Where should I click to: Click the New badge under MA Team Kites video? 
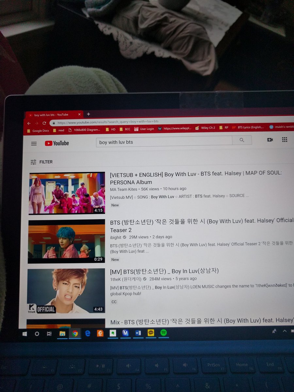(x=115, y=205)
